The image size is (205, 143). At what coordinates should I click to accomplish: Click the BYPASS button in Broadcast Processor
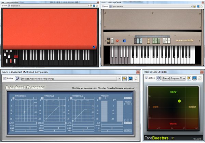tap(128, 130)
